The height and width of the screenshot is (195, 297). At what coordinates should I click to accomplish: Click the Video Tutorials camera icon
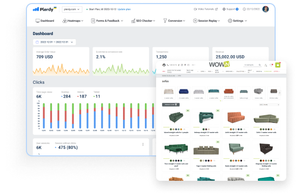coord(195,9)
